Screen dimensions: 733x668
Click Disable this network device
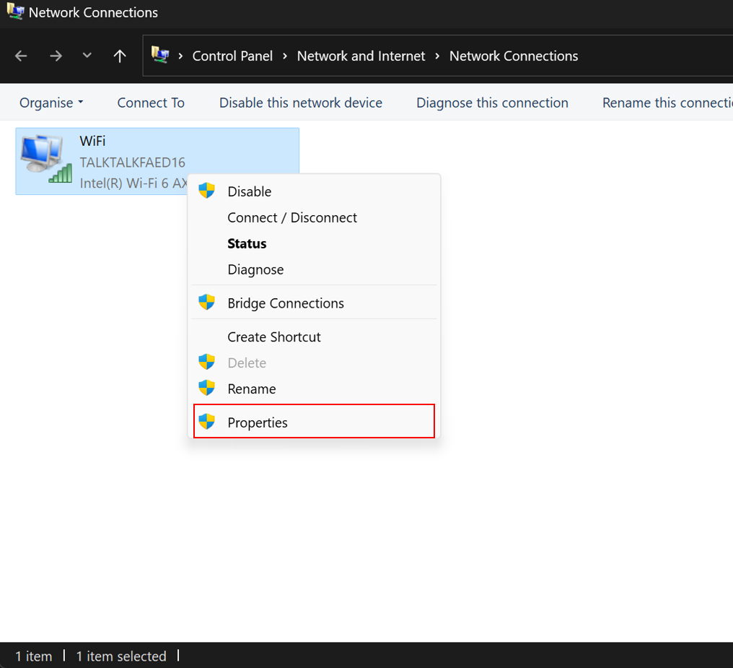301,103
